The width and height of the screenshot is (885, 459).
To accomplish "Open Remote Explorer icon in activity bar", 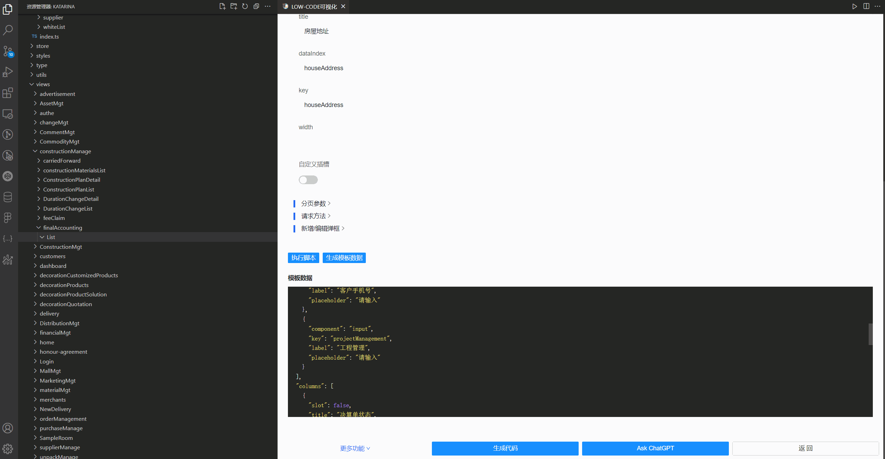I will (8, 114).
